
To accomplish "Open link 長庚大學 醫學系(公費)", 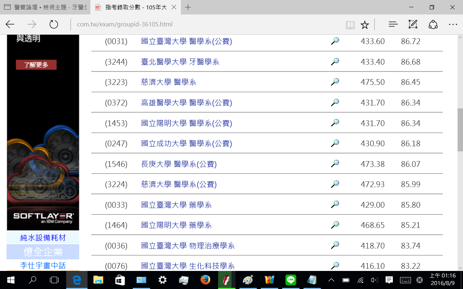I will [x=179, y=164].
